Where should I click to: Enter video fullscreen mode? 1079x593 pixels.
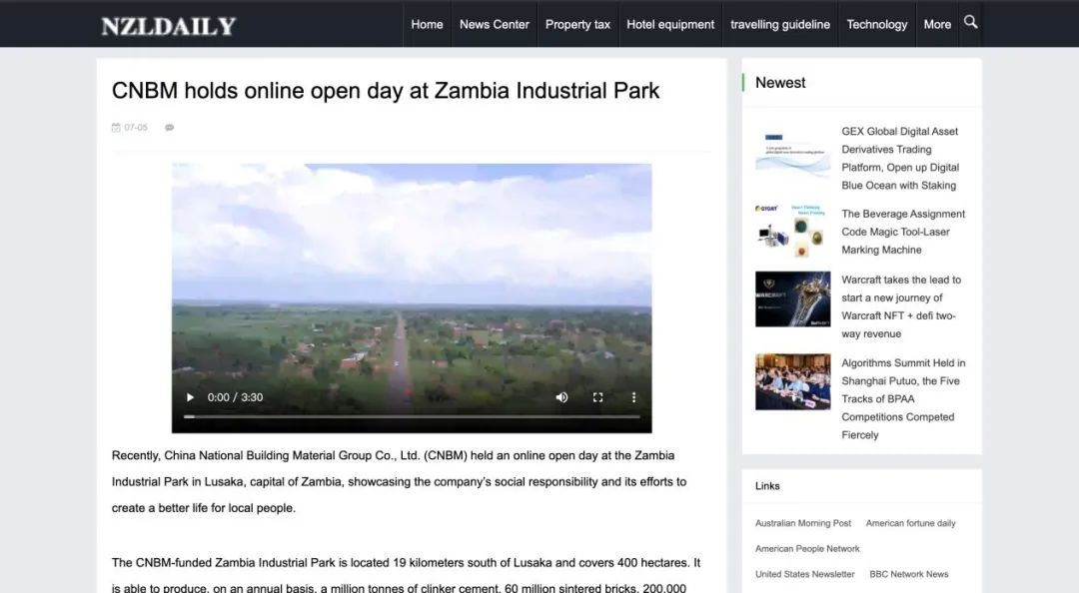tap(597, 397)
